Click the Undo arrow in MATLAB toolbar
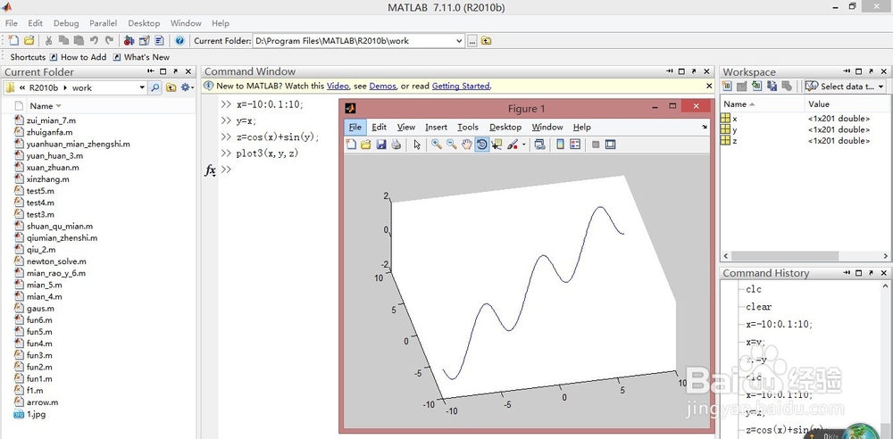Viewport: 893px width, 439px height. click(x=94, y=40)
